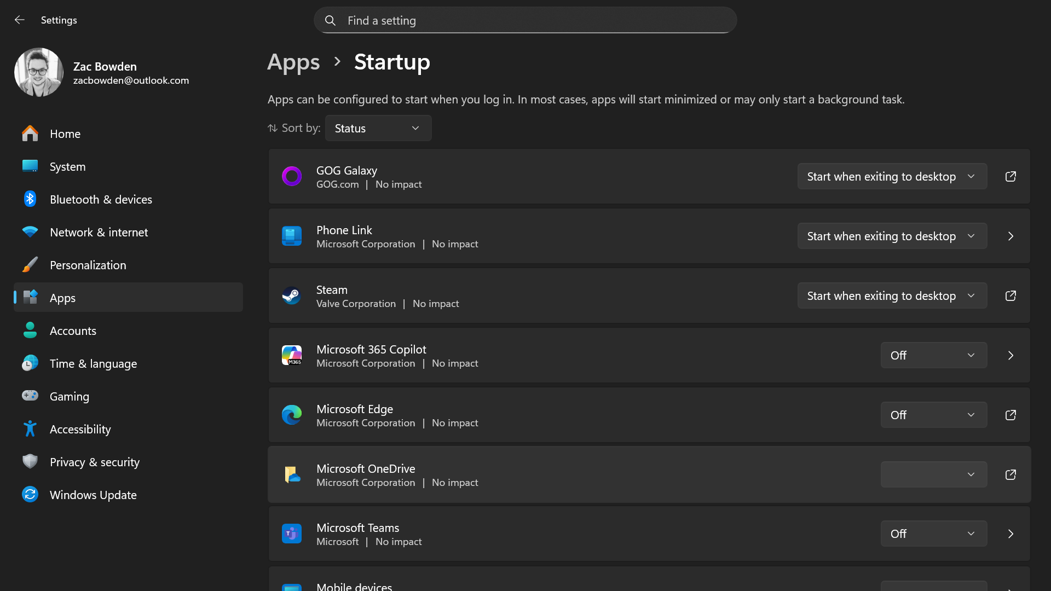Click the Microsoft OneDrive app icon
The height and width of the screenshot is (591, 1051).
[x=292, y=474]
